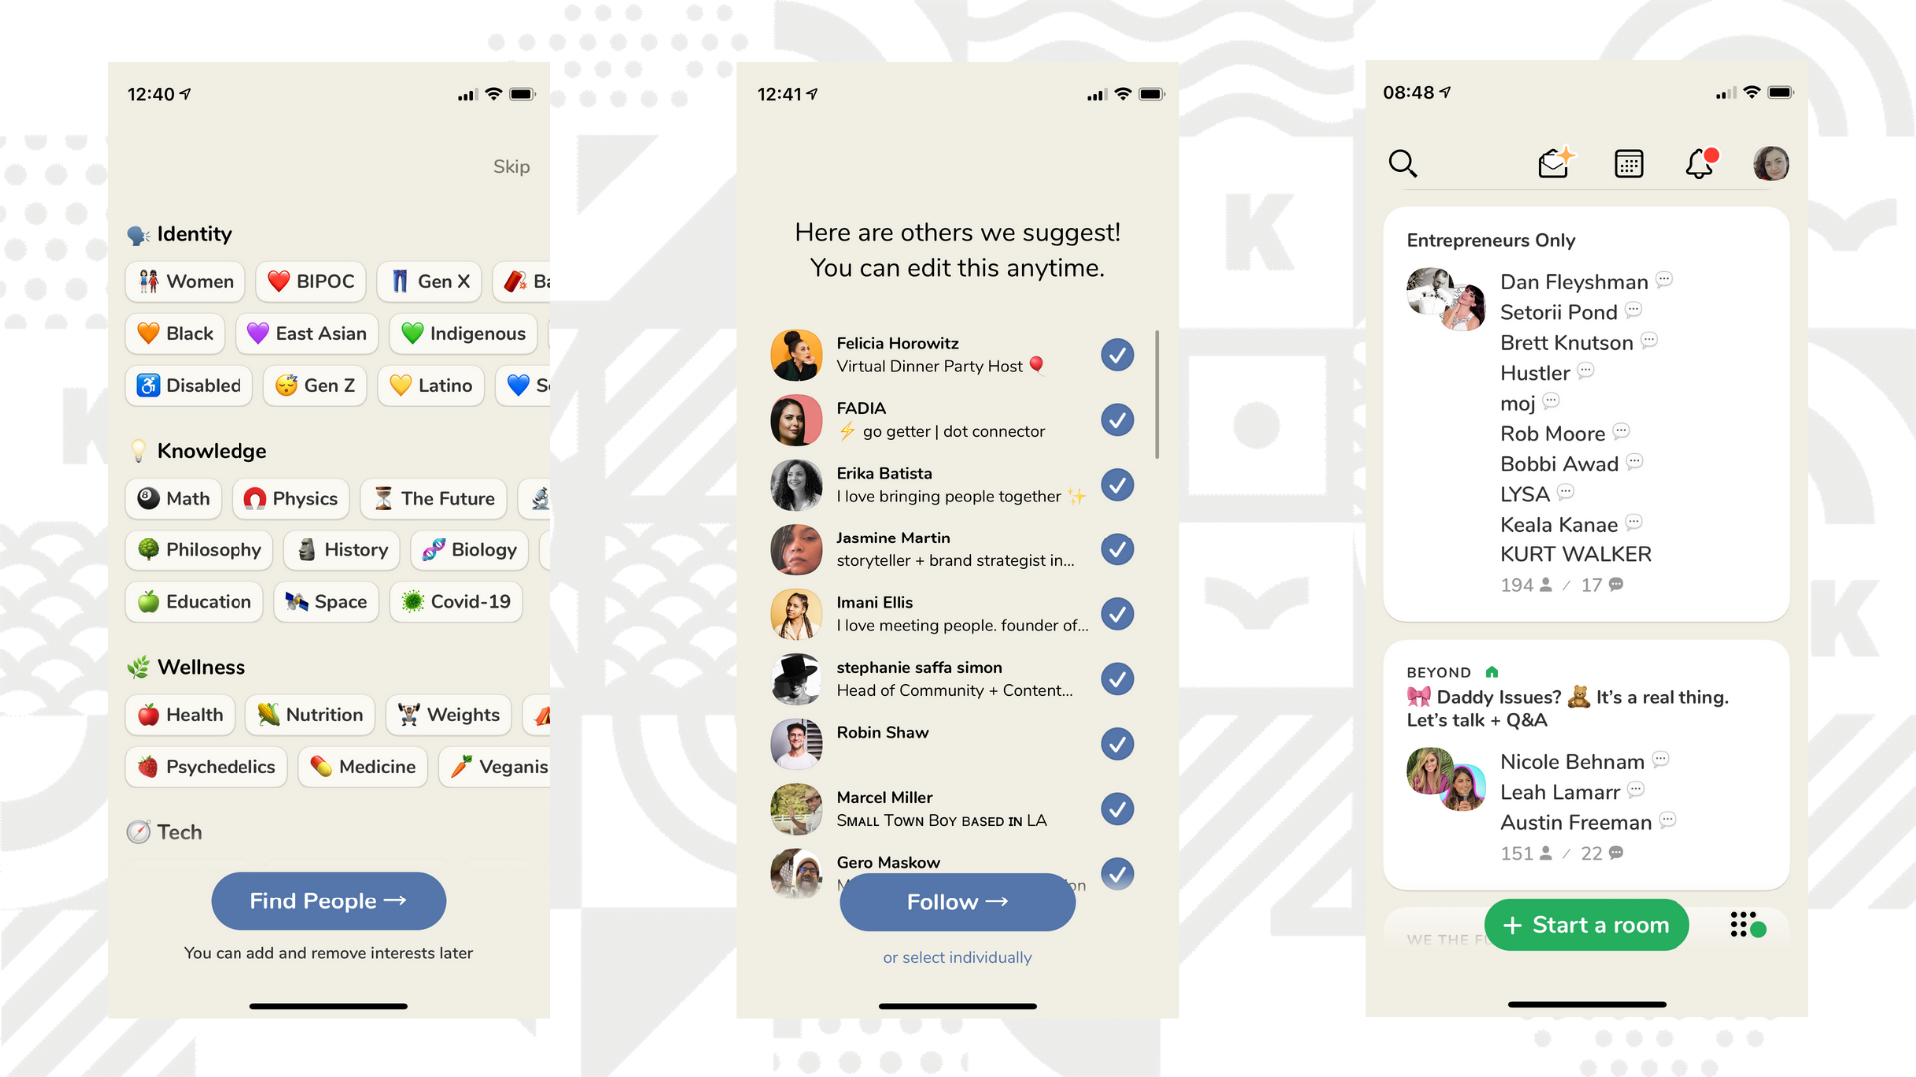This screenshot has width=1916, height=1077.
Task: Toggle follow checkbox for Jasmine Martin
Action: pyautogui.click(x=1116, y=548)
